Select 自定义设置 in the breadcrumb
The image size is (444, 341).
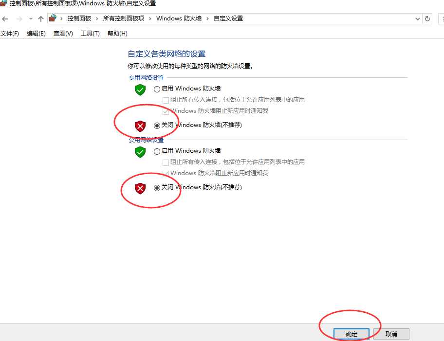coord(228,18)
